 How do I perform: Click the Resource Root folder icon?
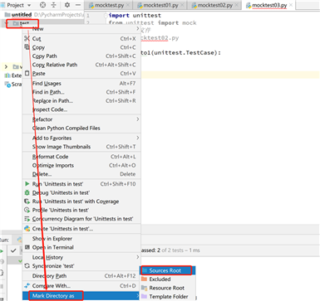(x=145, y=288)
